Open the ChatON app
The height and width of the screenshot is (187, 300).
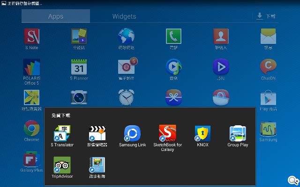pyautogui.click(x=268, y=66)
